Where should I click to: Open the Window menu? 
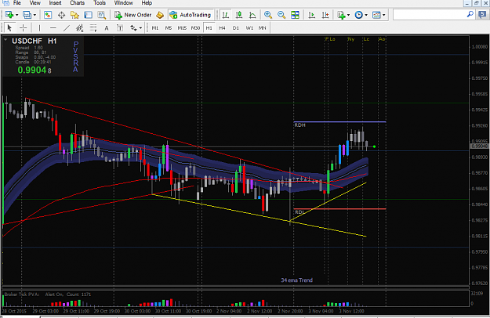(x=123, y=3)
